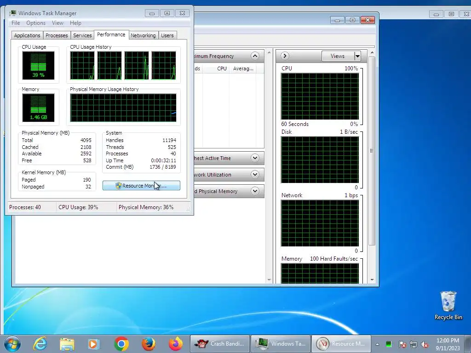The height and width of the screenshot is (353, 471).
Task: Open the Help menu in Task Manager
Action: 75,23
